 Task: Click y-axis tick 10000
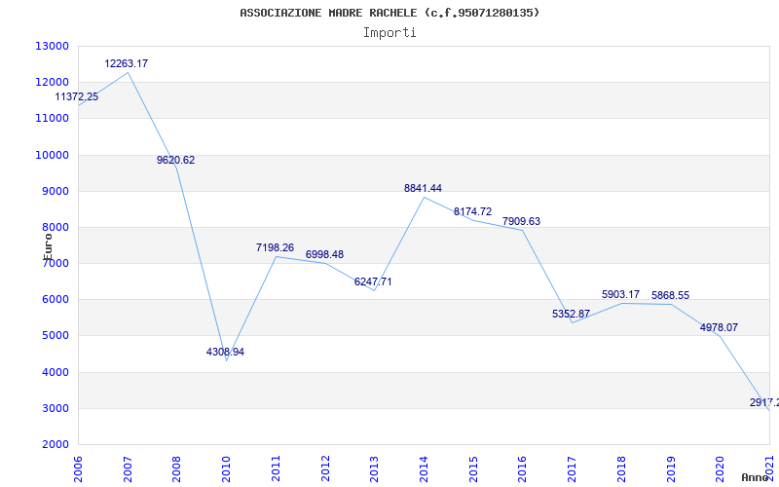point(53,155)
